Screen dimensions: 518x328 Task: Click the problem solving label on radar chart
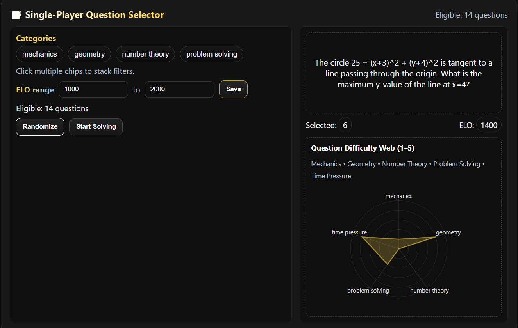(x=368, y=291)
